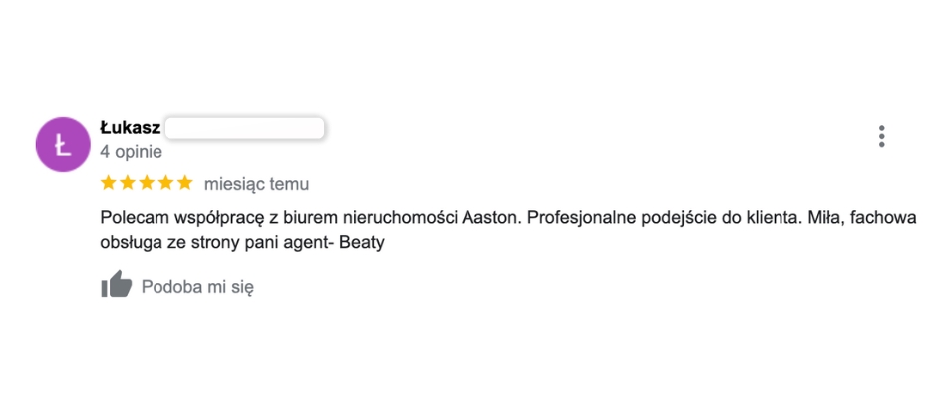Viewport: 937px width, 399px height.
Task: Click the thumbs-up like icon
Action: [x=116, y=284]
